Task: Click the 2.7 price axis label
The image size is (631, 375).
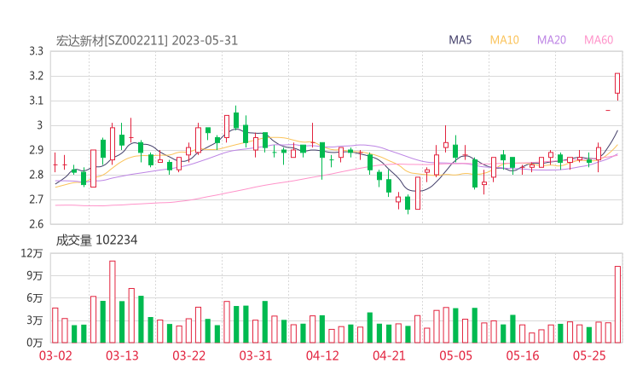Action: pos(36,199)
